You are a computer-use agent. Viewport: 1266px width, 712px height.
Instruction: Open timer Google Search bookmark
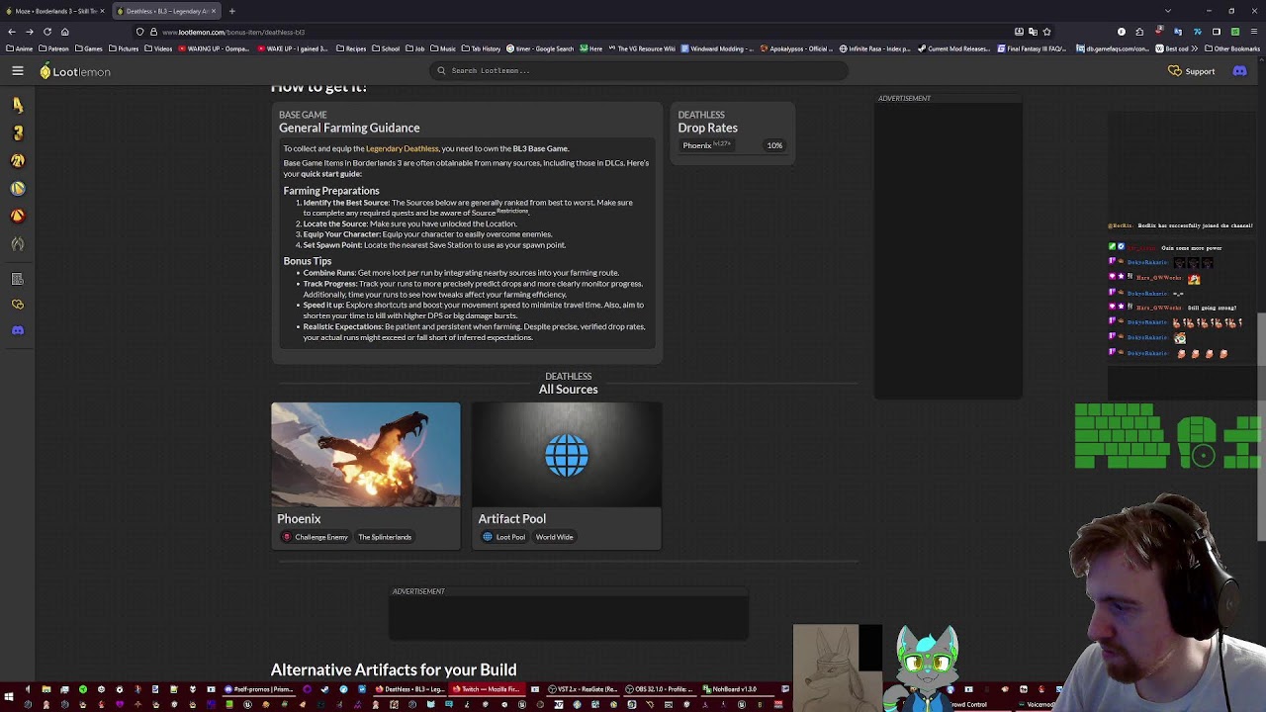[540, 48]
